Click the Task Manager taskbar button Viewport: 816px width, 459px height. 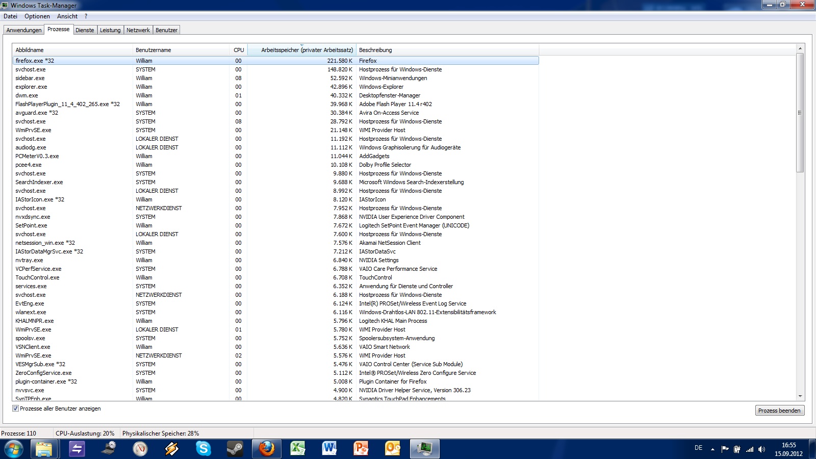point(424,449)
